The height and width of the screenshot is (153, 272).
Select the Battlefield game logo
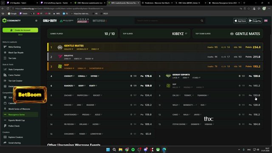coord(99,21)
